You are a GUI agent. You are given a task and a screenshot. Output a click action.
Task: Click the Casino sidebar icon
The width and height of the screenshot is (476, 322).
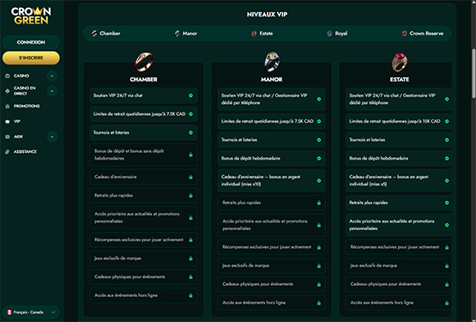coord(8,76)
